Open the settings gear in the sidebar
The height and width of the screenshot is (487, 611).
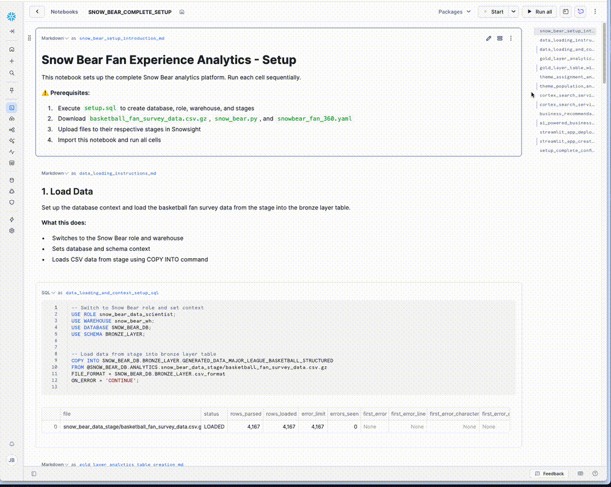click(x=12, y=231)
